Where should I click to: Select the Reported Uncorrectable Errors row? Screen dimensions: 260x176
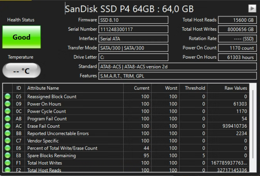[x=126, y=133]
